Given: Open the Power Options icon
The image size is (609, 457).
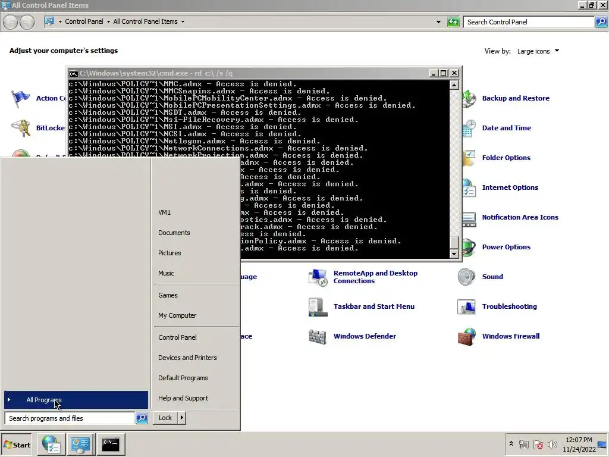Looking at the screenshot, I should tap(469, 247).
